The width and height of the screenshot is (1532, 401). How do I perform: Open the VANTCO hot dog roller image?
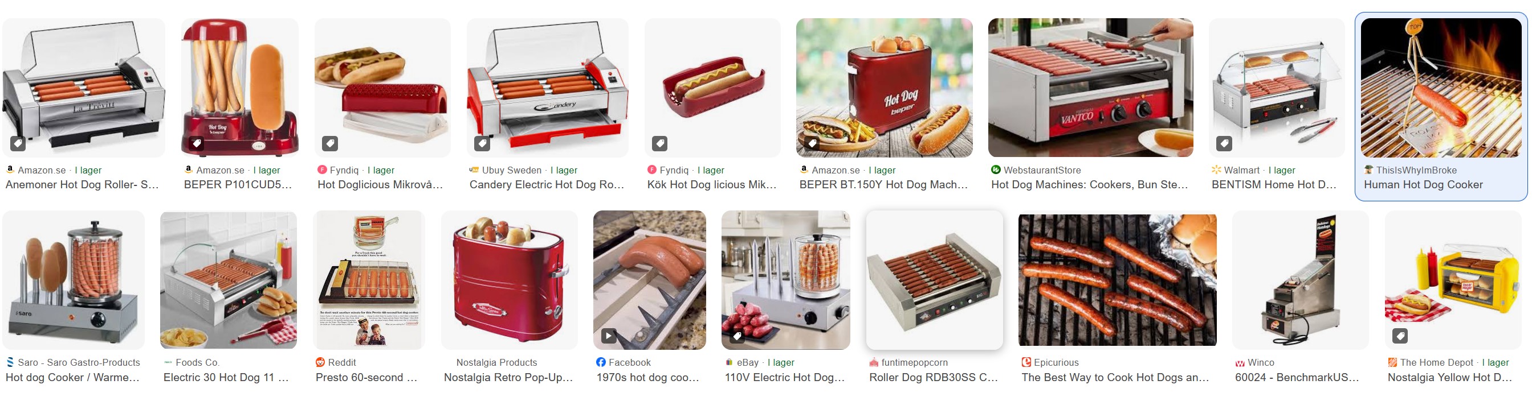(x=1091, y=88)
